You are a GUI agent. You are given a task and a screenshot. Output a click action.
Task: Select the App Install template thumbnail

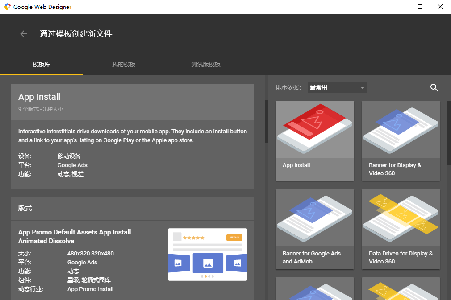pos(314,129)
